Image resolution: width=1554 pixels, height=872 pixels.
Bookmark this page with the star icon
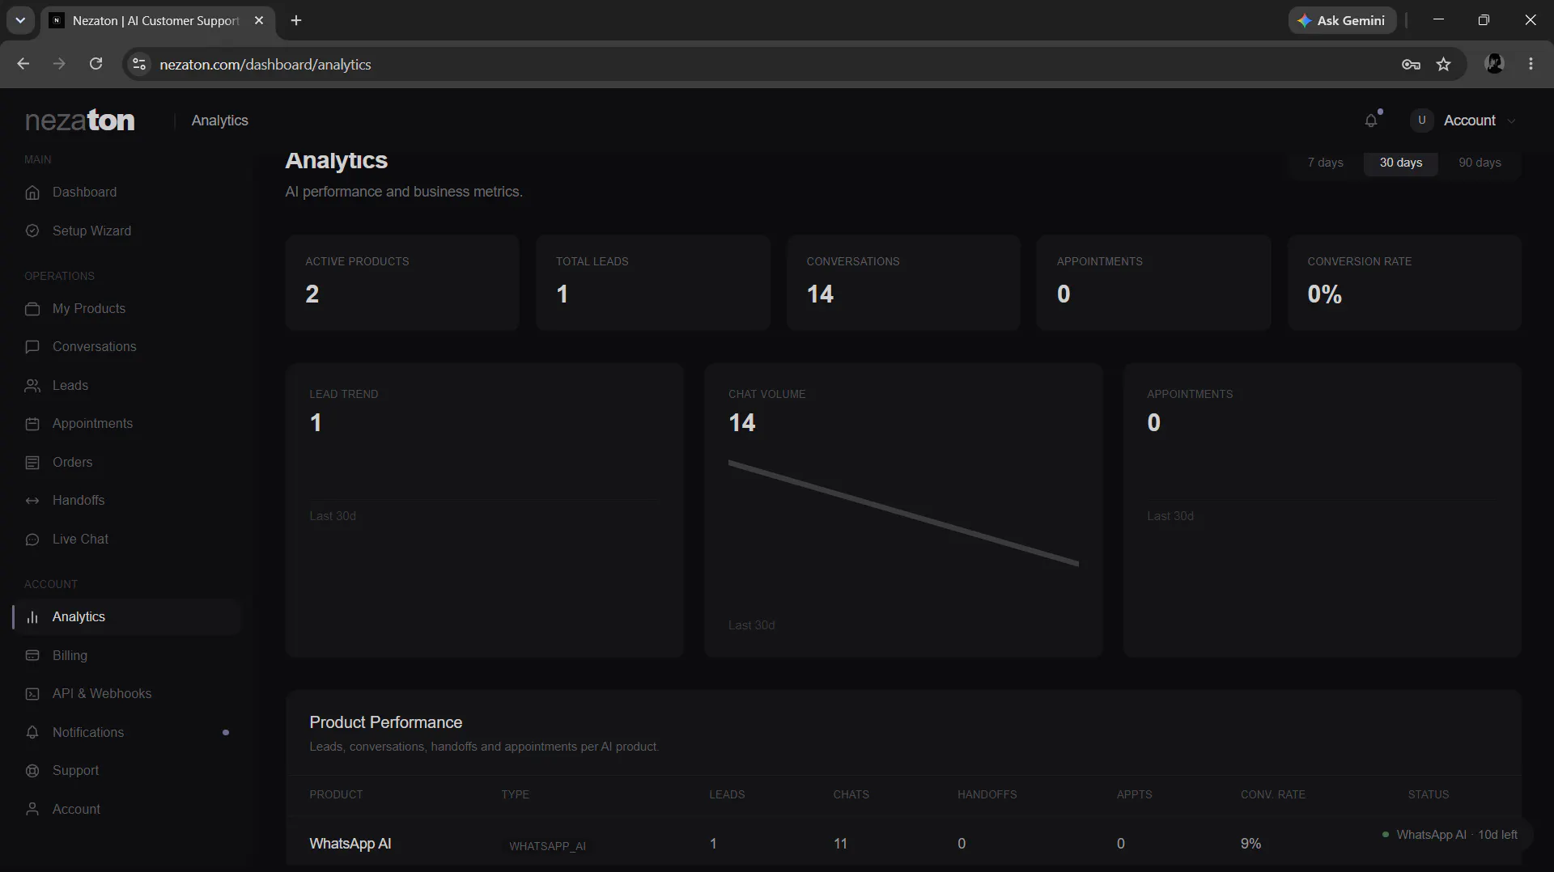point(1443,65)
